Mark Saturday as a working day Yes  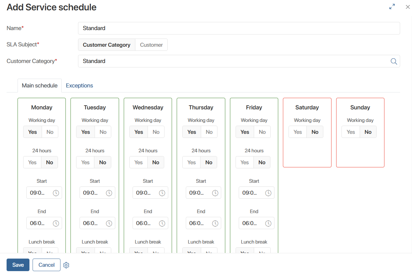coord(298,132)
